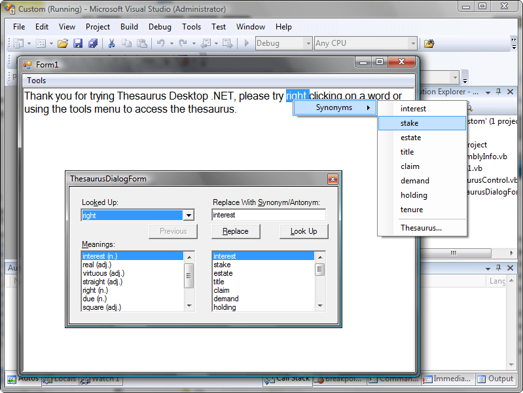Viewport: 523px width, 393px height.
Task: Switch to the Output tab
Action: [x=496, y=379]
